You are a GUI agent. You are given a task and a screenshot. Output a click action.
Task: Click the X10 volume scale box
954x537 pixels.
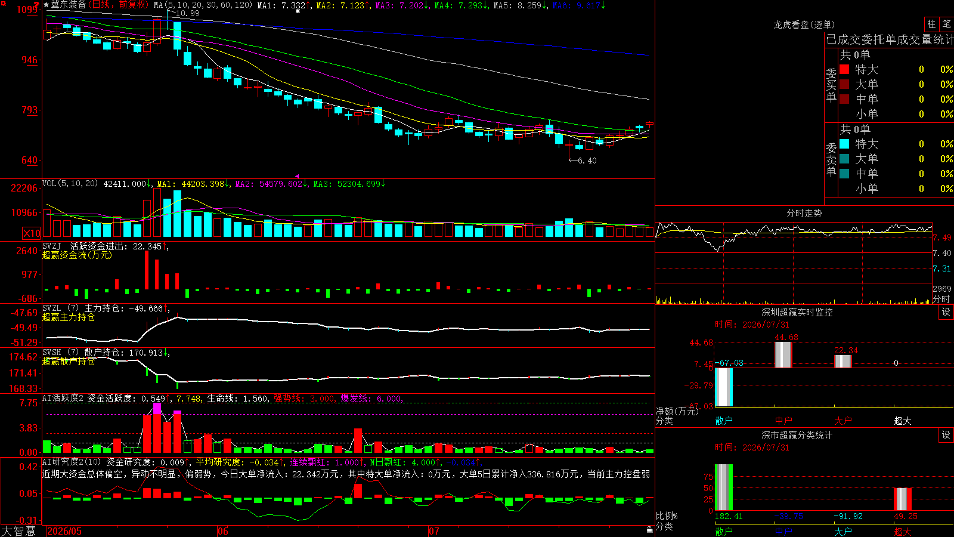32,233
